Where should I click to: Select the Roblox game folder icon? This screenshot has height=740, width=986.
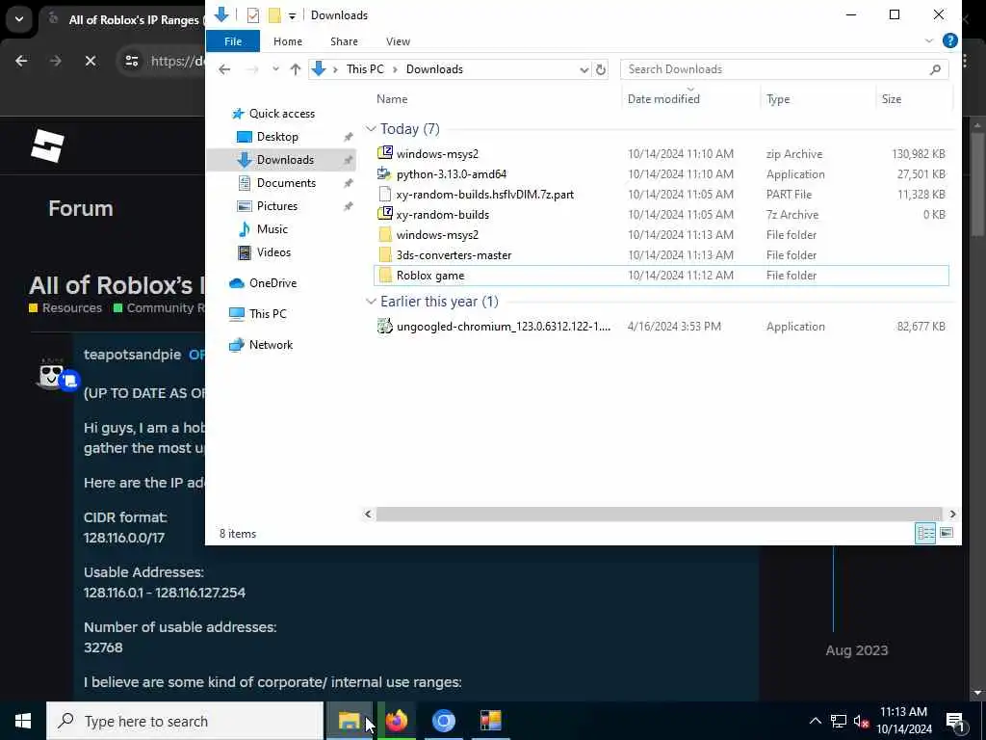coord(385,275)
